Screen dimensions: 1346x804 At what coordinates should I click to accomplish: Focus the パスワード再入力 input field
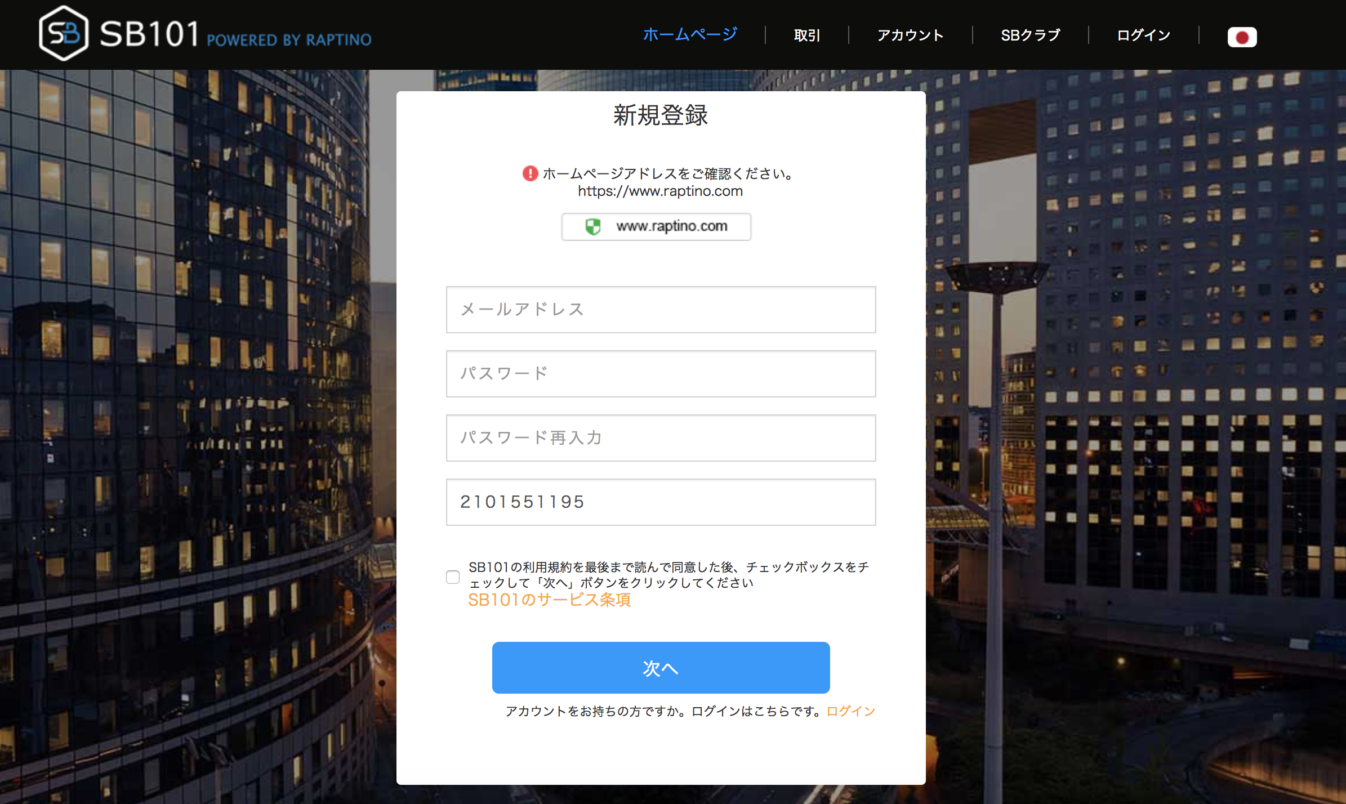661,438
